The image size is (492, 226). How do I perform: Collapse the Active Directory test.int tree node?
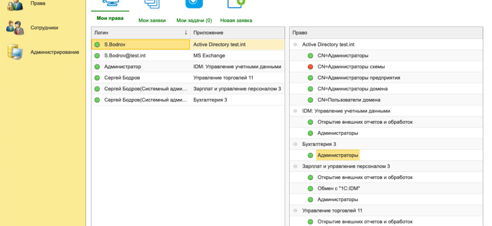[x=295, y=44]
